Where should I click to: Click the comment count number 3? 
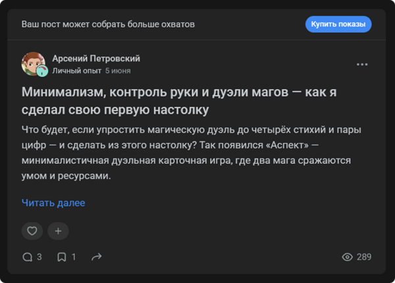pos(39,257)
